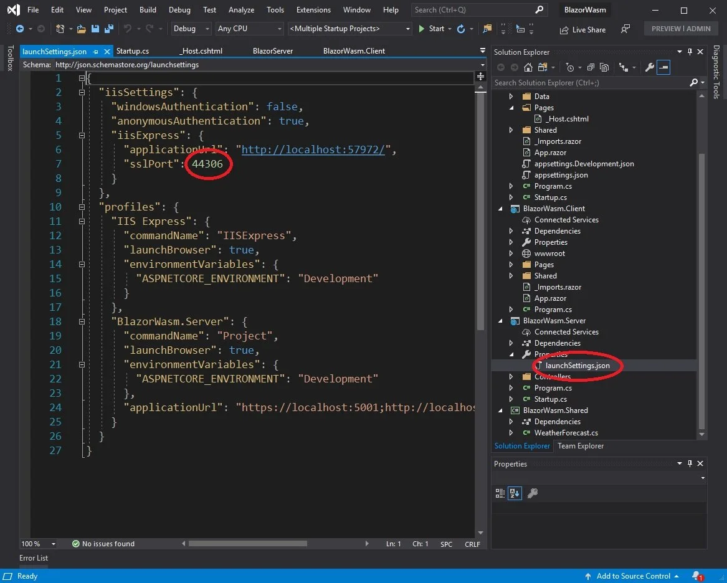Click the Pending Changes Filter clock icon
Viewport: 727px width, 583px height.
pos(570,68)
